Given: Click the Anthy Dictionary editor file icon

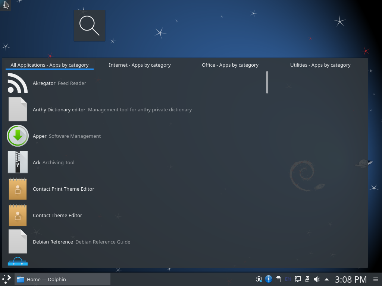Looking at the screenshot, I should click(x=18, y=109).
